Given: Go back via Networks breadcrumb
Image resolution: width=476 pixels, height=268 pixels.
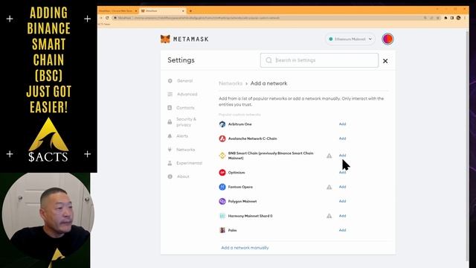Looking at the screenshot, I should 231,83.
